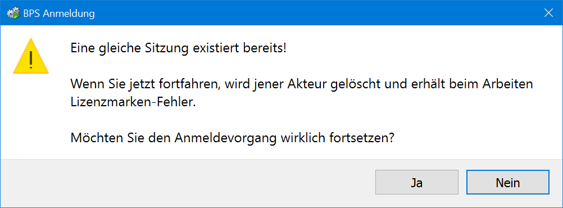
Task: Click the exclamation mark inside the warning triangle
Action: pyautogui.click(x=31, y=59)
